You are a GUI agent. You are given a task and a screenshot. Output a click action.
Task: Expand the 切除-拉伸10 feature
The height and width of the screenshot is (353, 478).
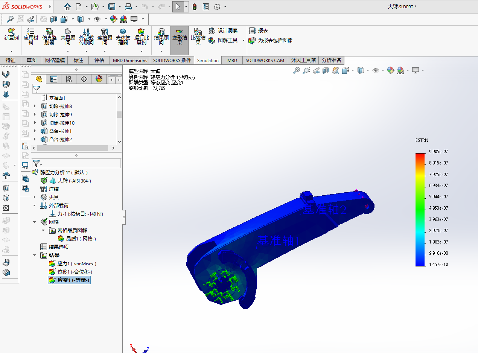tap(35, 123)
